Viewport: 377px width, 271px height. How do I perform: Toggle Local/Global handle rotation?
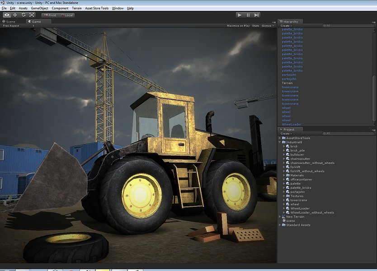[67, 15]
